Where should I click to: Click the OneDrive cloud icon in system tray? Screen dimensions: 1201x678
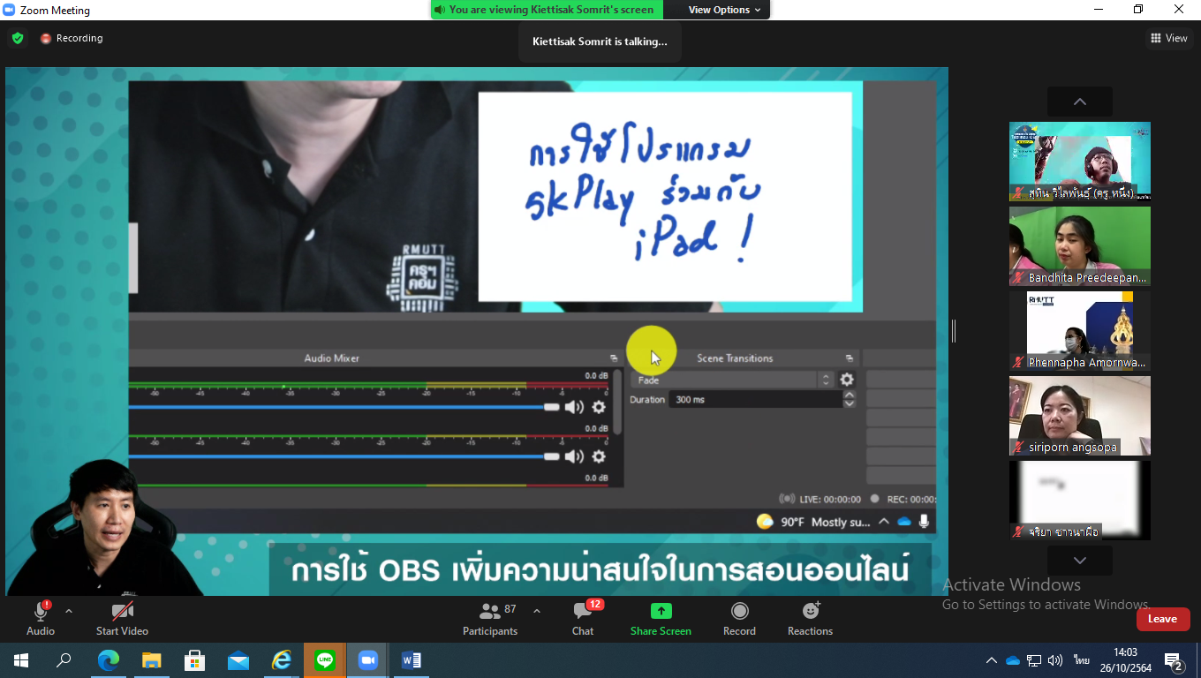[1013, 660]
